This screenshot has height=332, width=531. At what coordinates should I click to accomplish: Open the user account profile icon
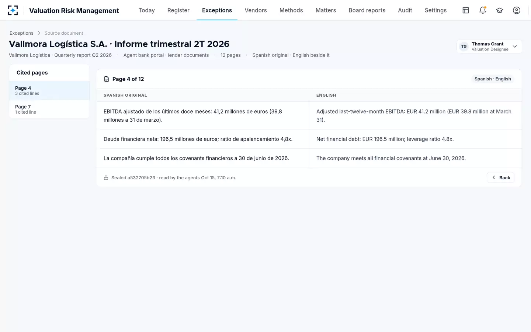pyautogui.click(x=517, y=10)
